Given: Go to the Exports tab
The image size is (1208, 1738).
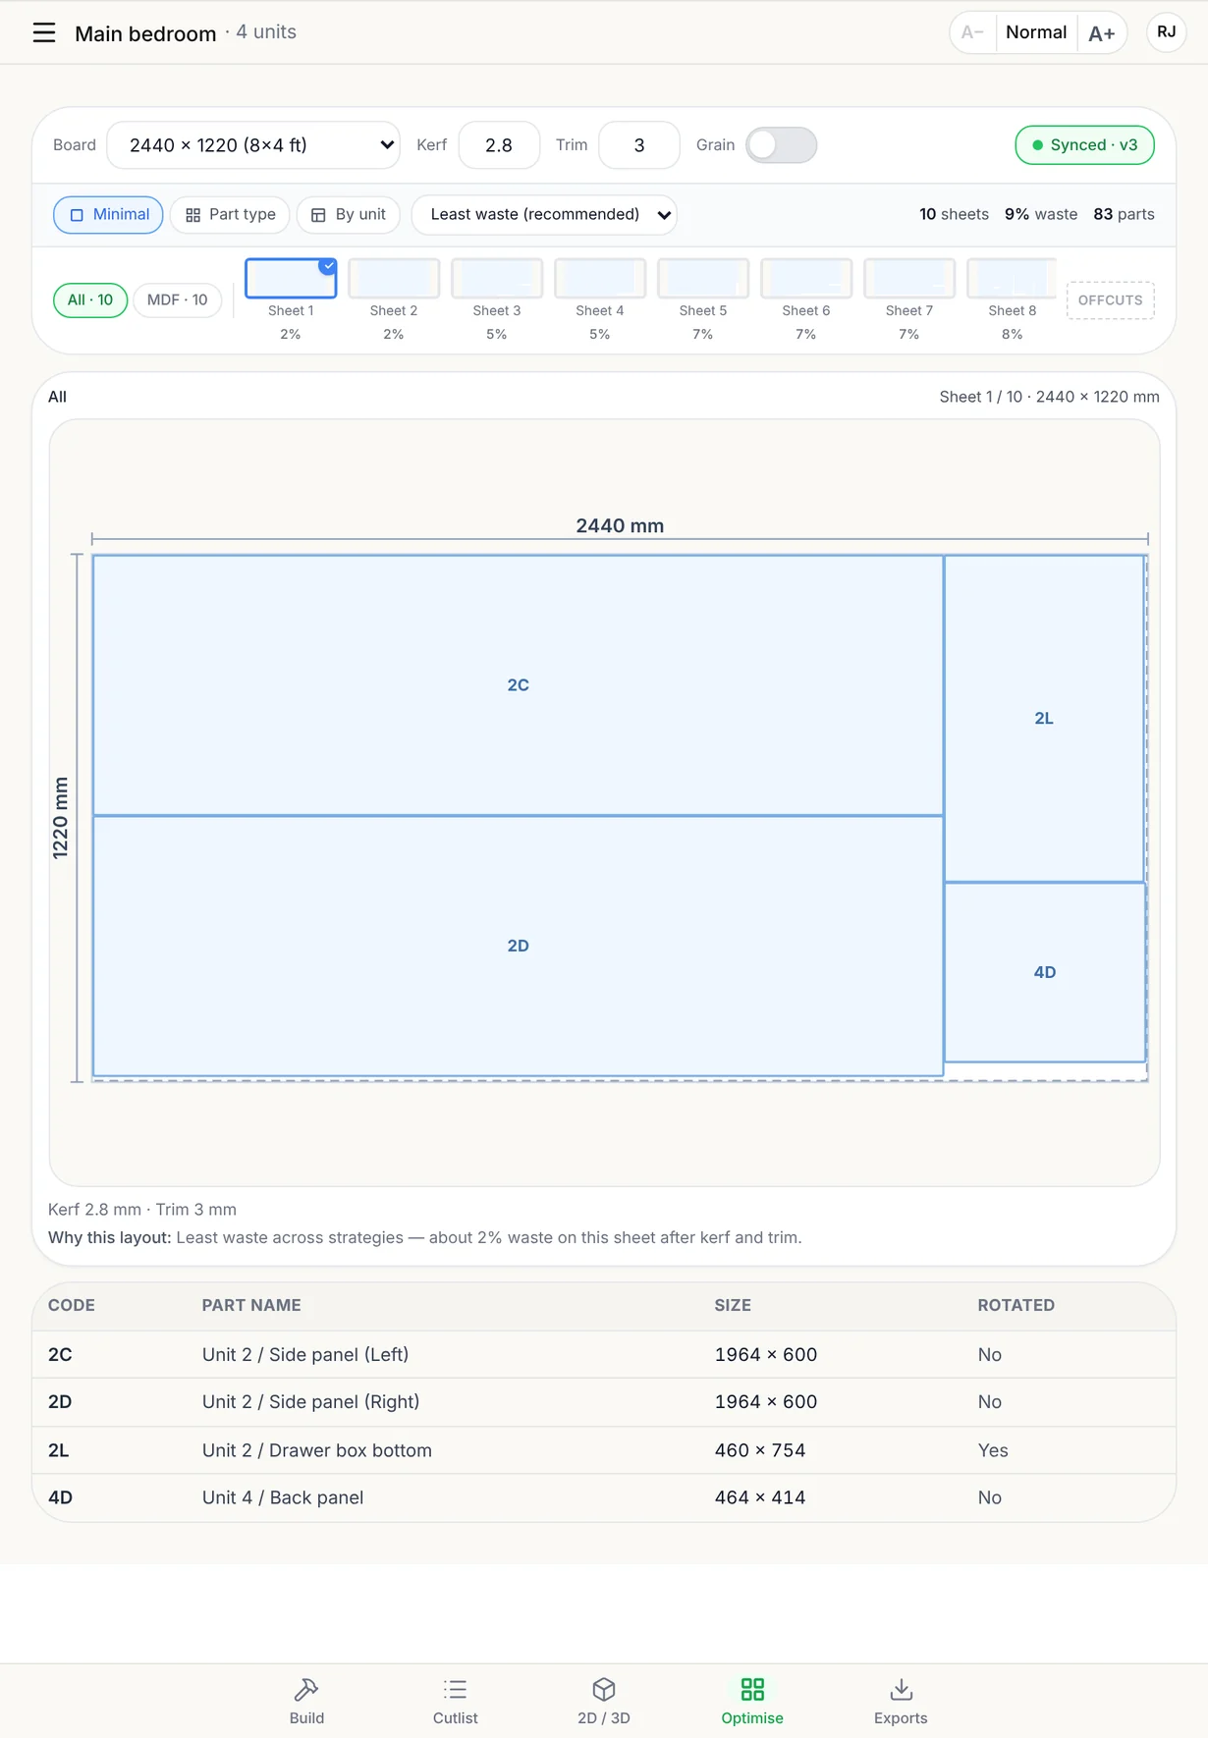Looking at the screenshot, I should click(x=901, y=1701).
